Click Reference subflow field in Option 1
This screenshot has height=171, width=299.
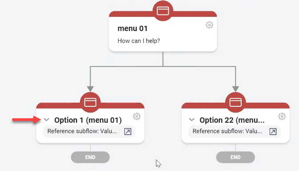click(89, 132)
